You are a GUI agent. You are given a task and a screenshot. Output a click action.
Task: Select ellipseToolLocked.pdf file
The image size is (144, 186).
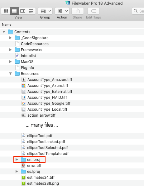(43, 142)
